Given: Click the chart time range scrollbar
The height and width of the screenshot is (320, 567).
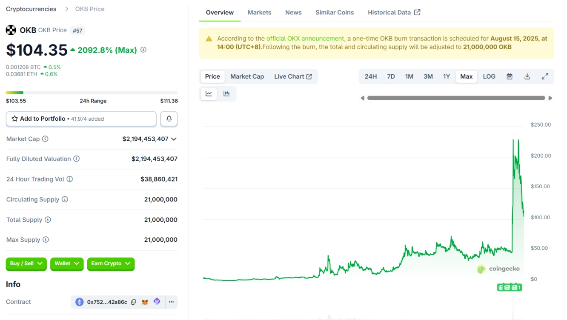Looking at the screenshot, I should [x=456, y=98].
